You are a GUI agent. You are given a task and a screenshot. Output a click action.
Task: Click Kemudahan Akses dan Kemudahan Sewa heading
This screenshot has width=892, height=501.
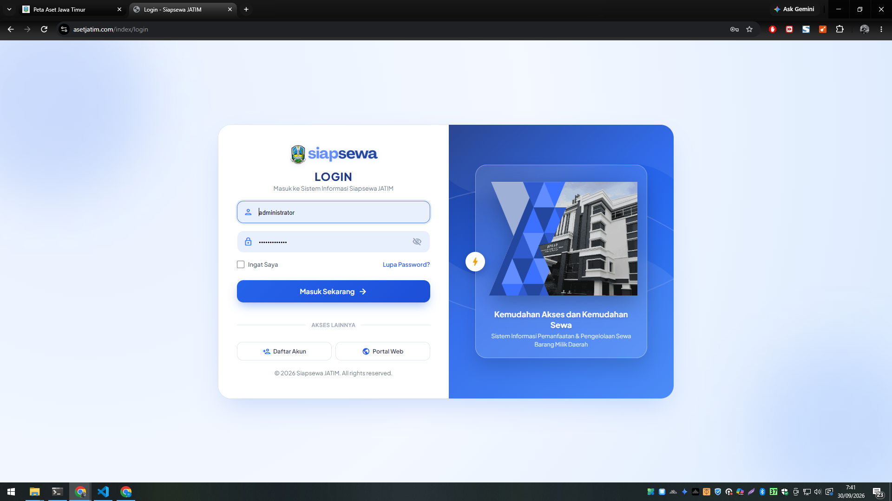[x=561, y=320]
